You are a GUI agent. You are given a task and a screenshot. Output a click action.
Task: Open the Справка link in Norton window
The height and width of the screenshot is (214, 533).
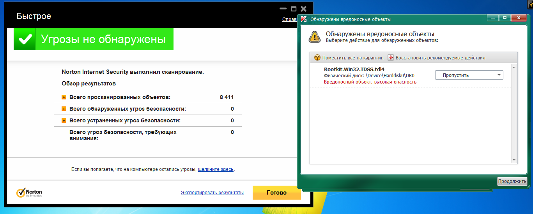289,19
